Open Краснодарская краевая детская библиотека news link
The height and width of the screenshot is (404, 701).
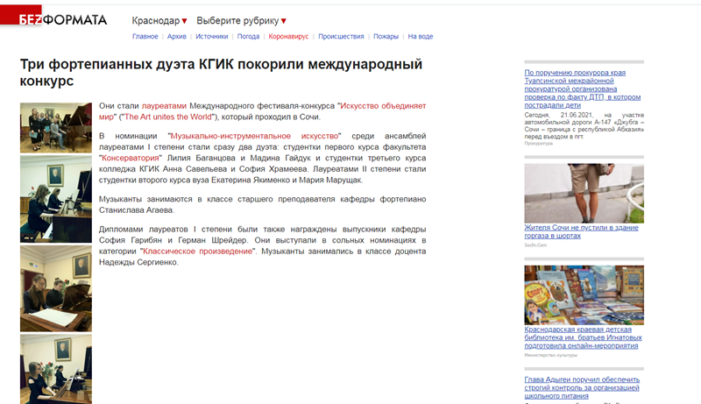(x=583, y=337)
